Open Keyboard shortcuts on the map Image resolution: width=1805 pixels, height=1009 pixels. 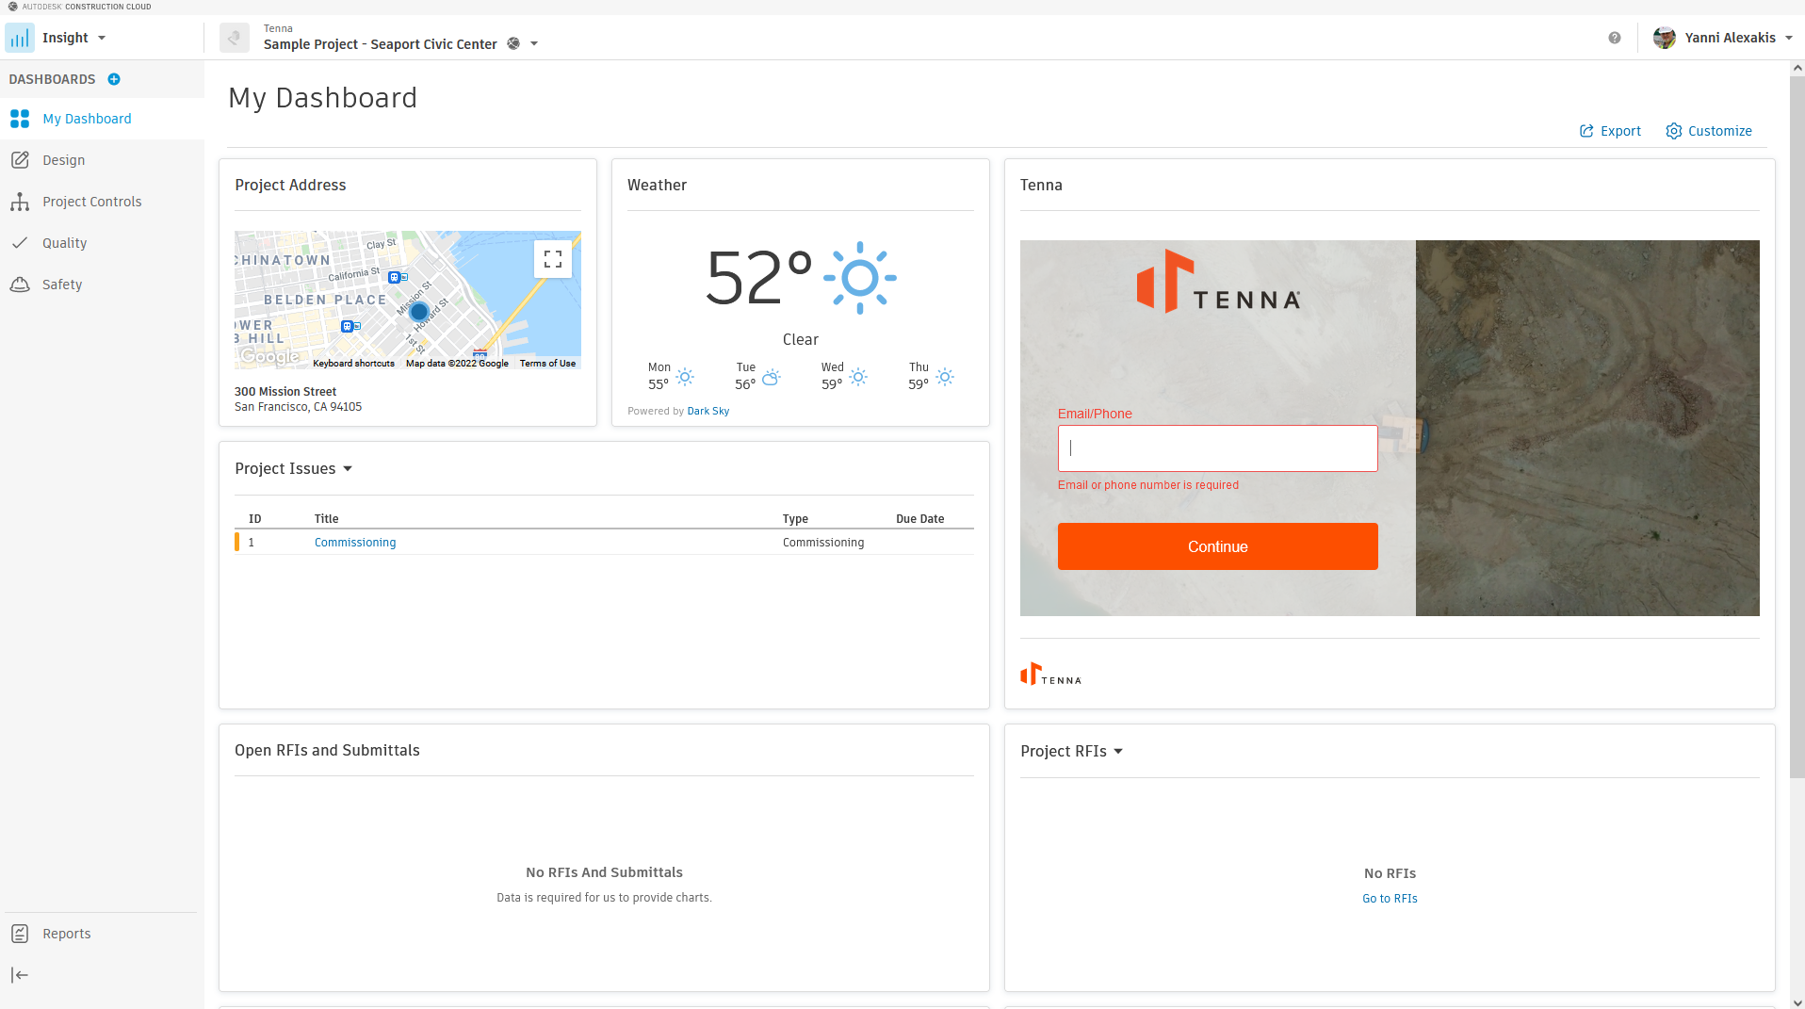tap(353, 364)
